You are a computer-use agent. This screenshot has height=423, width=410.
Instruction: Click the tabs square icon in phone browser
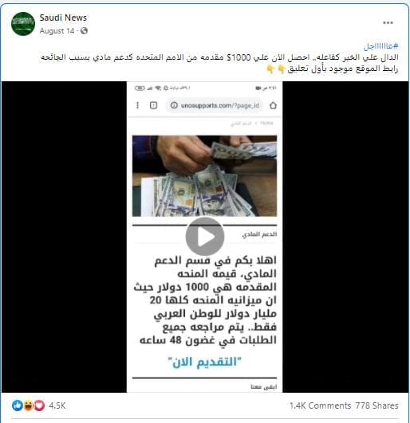[153, 105]
